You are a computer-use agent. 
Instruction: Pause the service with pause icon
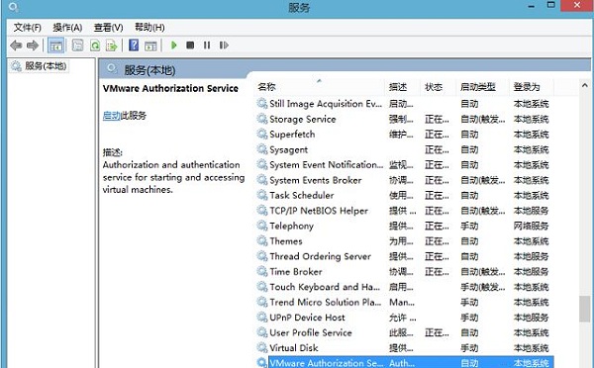point(207,46)
